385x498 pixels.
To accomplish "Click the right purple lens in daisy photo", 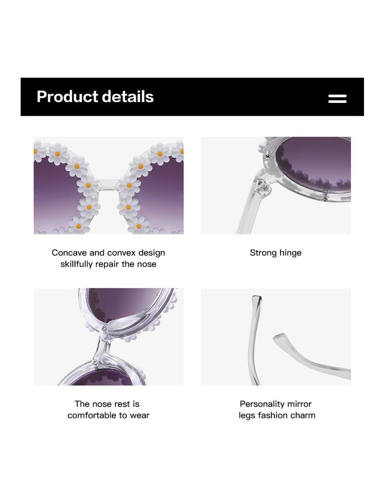I will point(164,196).
